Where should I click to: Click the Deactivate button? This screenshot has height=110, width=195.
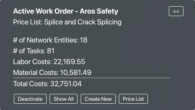pyautogui.click(x=30, y=99)
